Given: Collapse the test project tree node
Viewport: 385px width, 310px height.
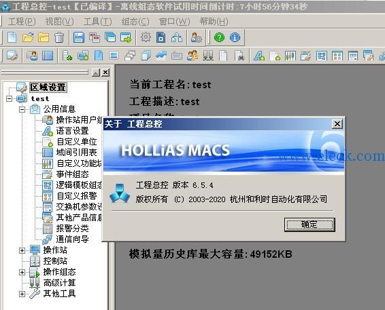Looking at the screenshot, I should [10, 98].
